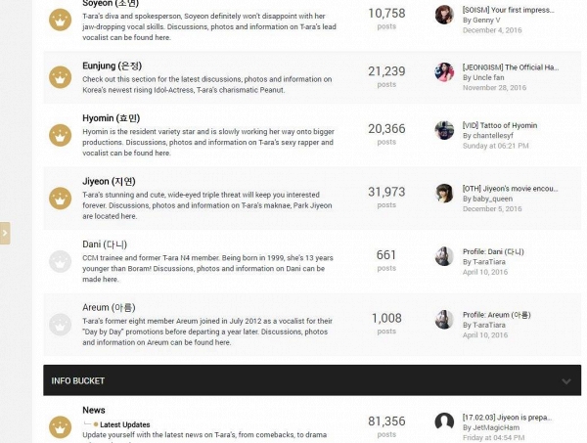Open the baby_queen poster avatar
587x443 pixels.
click(444, 193)
